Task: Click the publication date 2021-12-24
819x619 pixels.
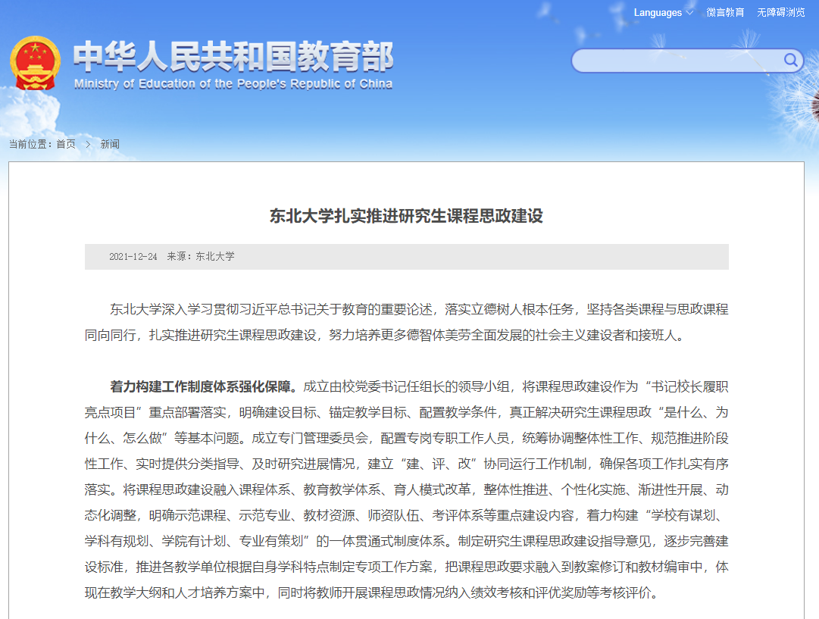Action: [x=133, y=257]
